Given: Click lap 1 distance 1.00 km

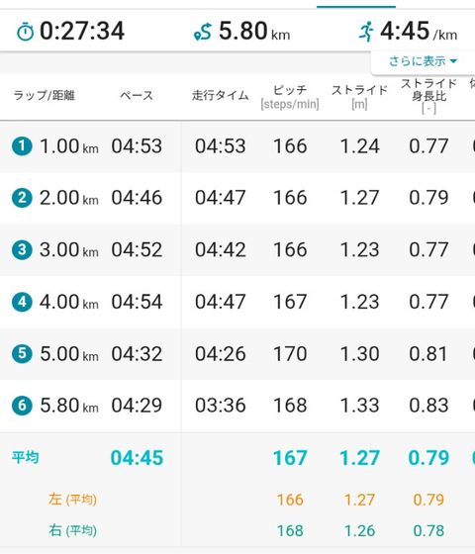Looking at the screenshot, I should pyautogui.click(x=69, y=146).
